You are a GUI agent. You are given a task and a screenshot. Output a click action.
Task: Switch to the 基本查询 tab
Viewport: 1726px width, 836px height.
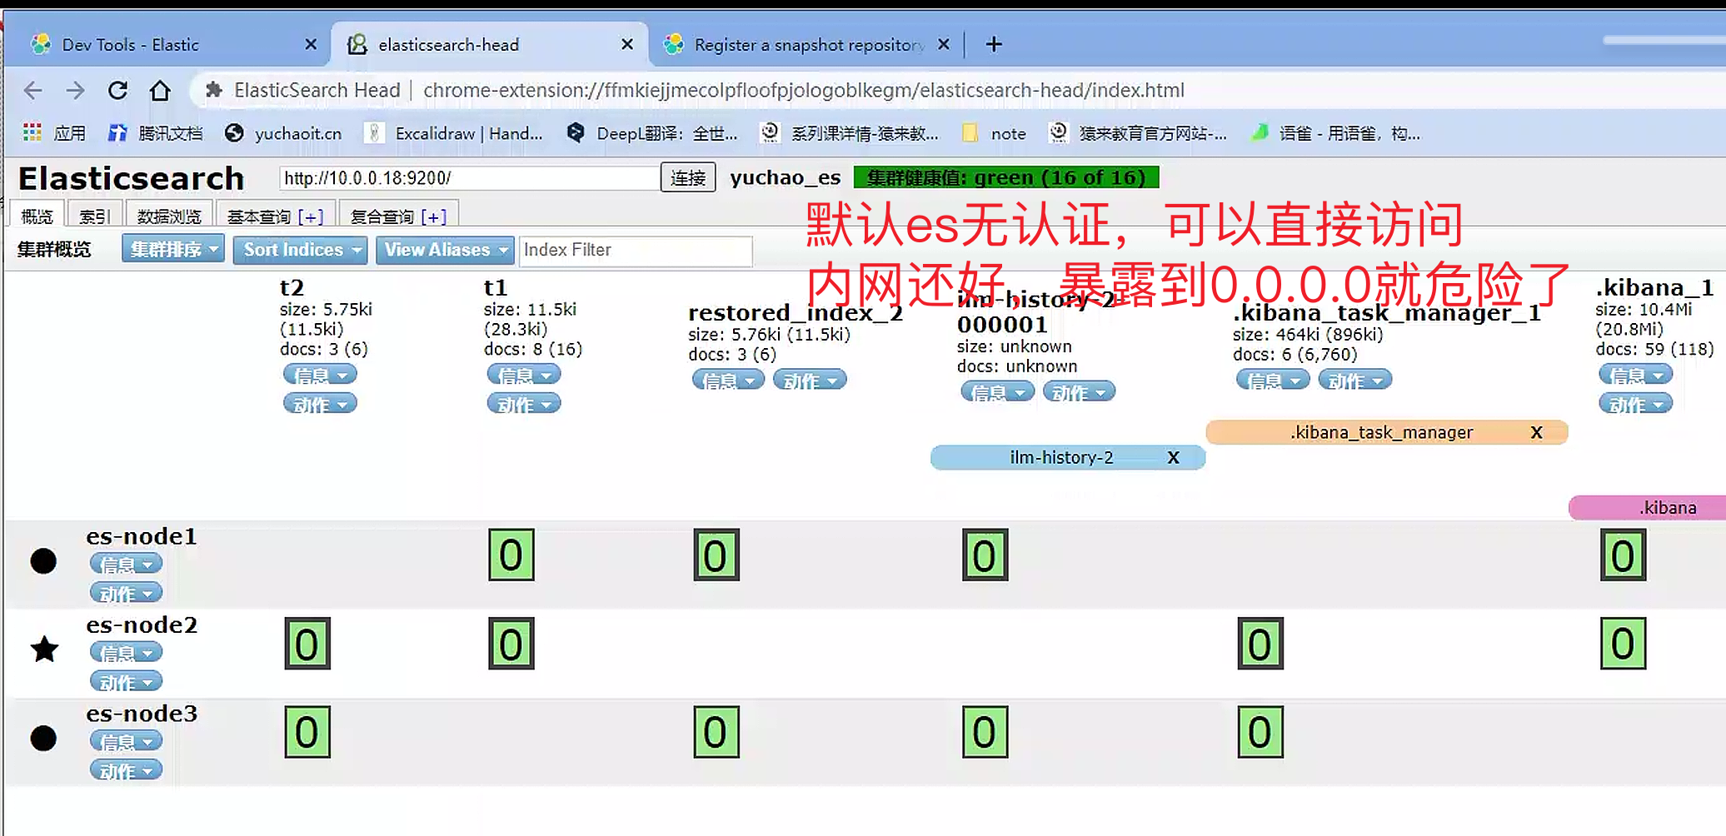275,216
